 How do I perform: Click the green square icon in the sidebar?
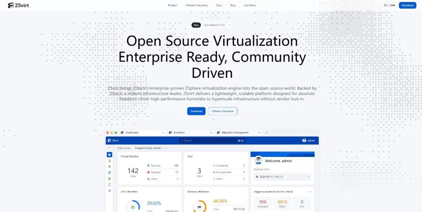tap(109, 178)
